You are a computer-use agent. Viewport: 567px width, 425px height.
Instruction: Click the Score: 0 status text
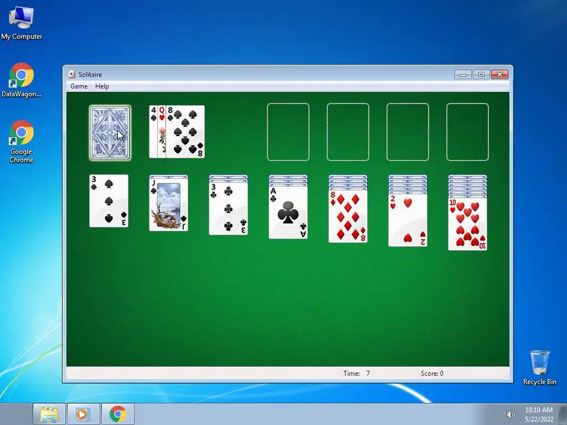[432, 374]
